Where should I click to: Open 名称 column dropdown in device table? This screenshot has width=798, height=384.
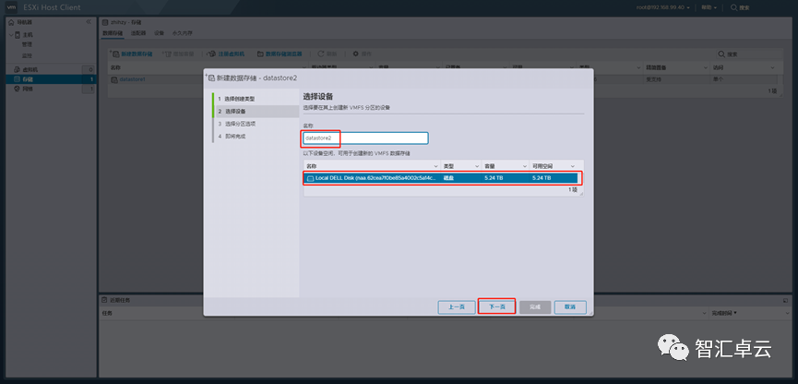pyautogui.click(x=435, y=166)
